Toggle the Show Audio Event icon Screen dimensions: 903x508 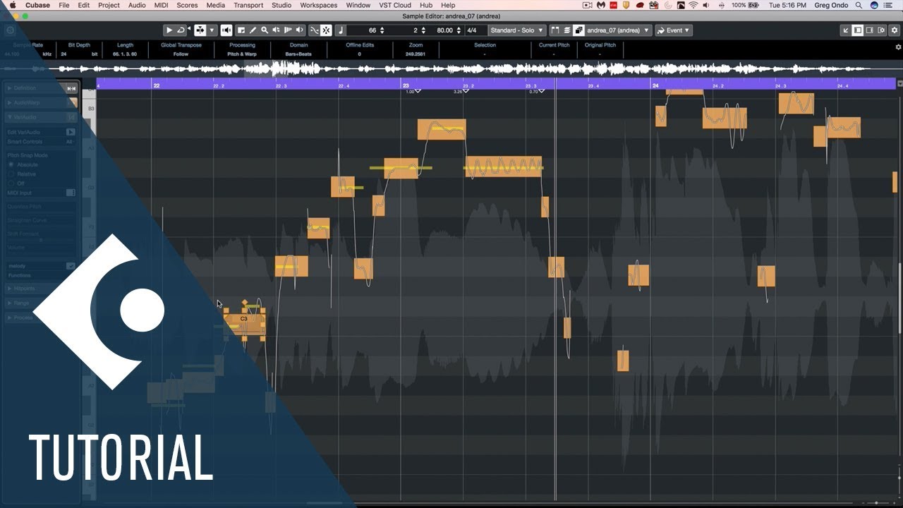554,30
